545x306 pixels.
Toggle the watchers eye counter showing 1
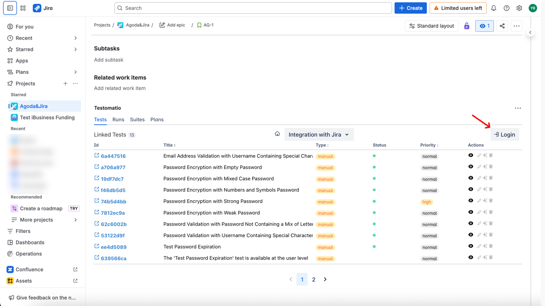coord(484,26)
